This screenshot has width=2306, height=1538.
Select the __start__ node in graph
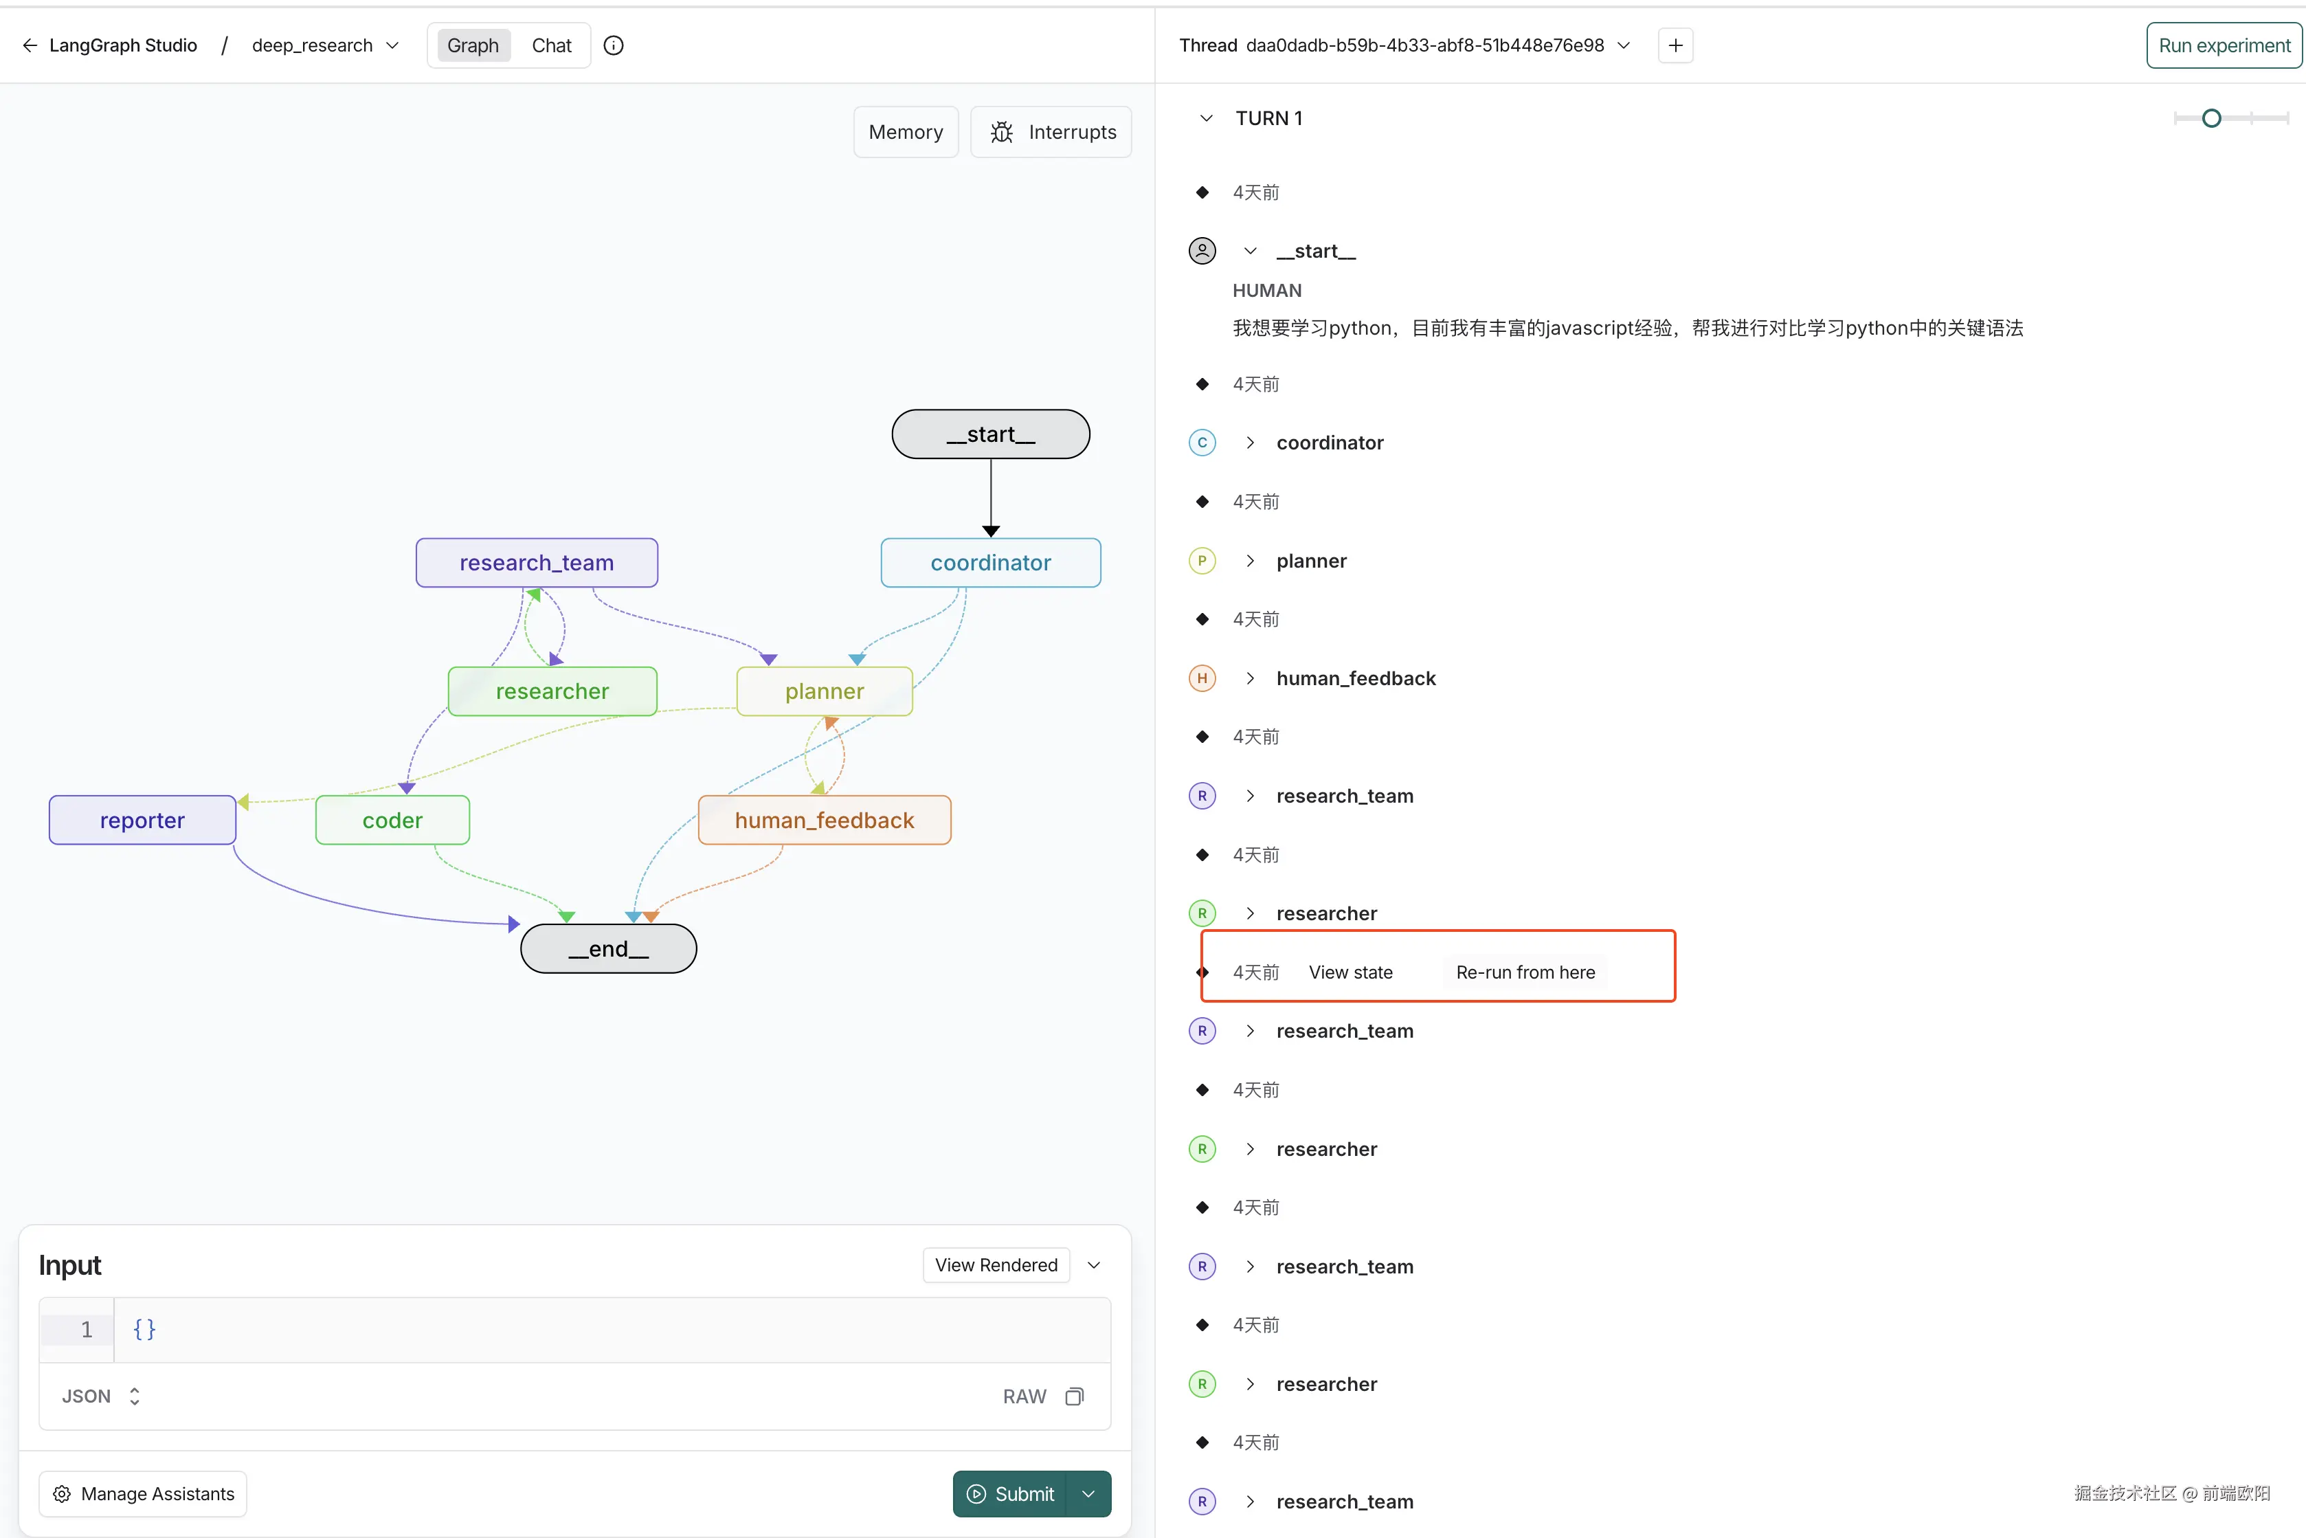[x=990, y=434]
